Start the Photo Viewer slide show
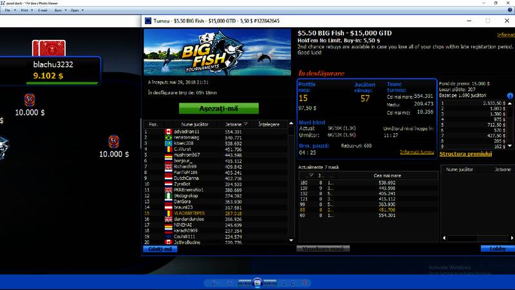The image size is (515, 290). click(257, 283)
